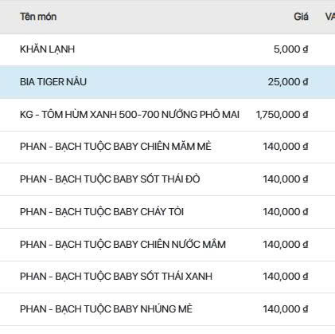Choose PHAN - BẠCH TUỘC BABY SỐT THÁI XANH
335x334 pixels.
116,277
